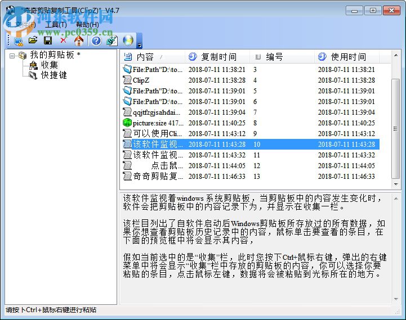Image resolution: width=406 pixels, height=320 pixels.
Task: Click the file icon of entry number 5
Action: (127, 91)
